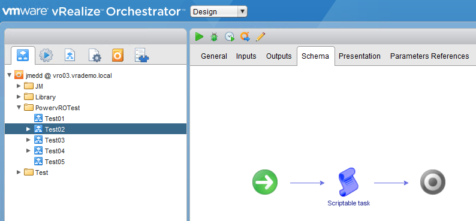Edit workflow with pencil icon
The width and height of the screenshot is (476, 221).
[x=260, y=37]
